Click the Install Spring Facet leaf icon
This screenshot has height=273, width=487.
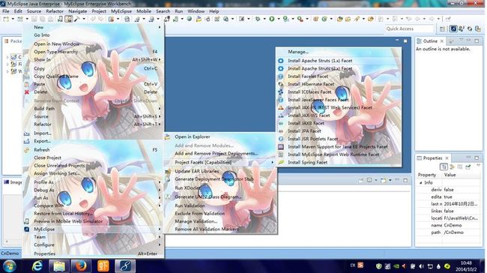(x=281, y=162)
